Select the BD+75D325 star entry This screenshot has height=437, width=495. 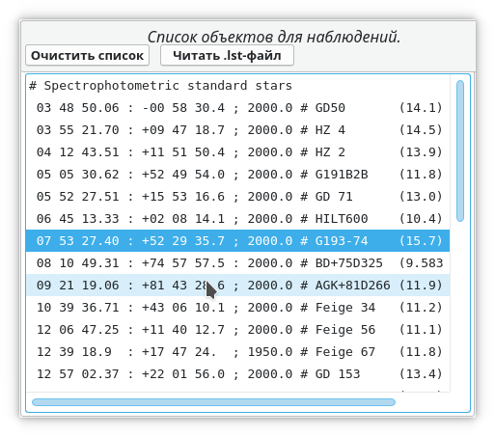pyautogui.click(x=238, y=263)
